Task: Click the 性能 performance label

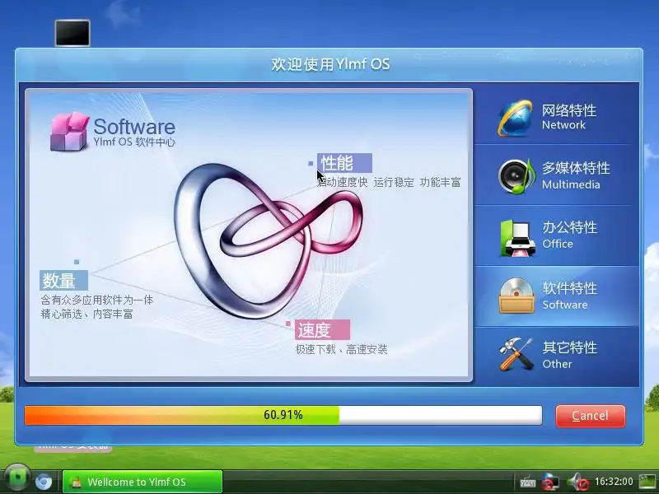Action: tap(344, 163)
